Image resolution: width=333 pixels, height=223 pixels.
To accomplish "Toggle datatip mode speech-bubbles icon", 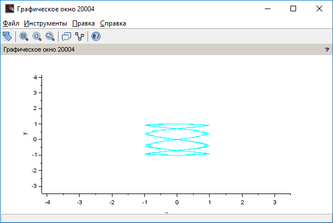I will pyautogui.click(x=66, y=36).
